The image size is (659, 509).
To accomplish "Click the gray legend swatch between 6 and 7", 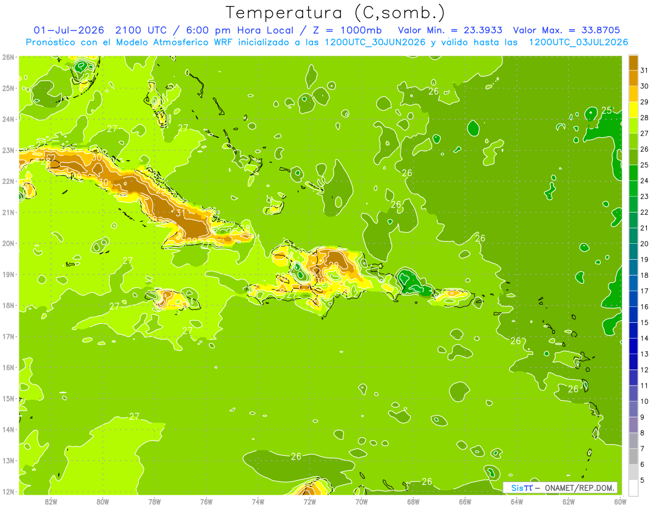I will pos(633,456).
